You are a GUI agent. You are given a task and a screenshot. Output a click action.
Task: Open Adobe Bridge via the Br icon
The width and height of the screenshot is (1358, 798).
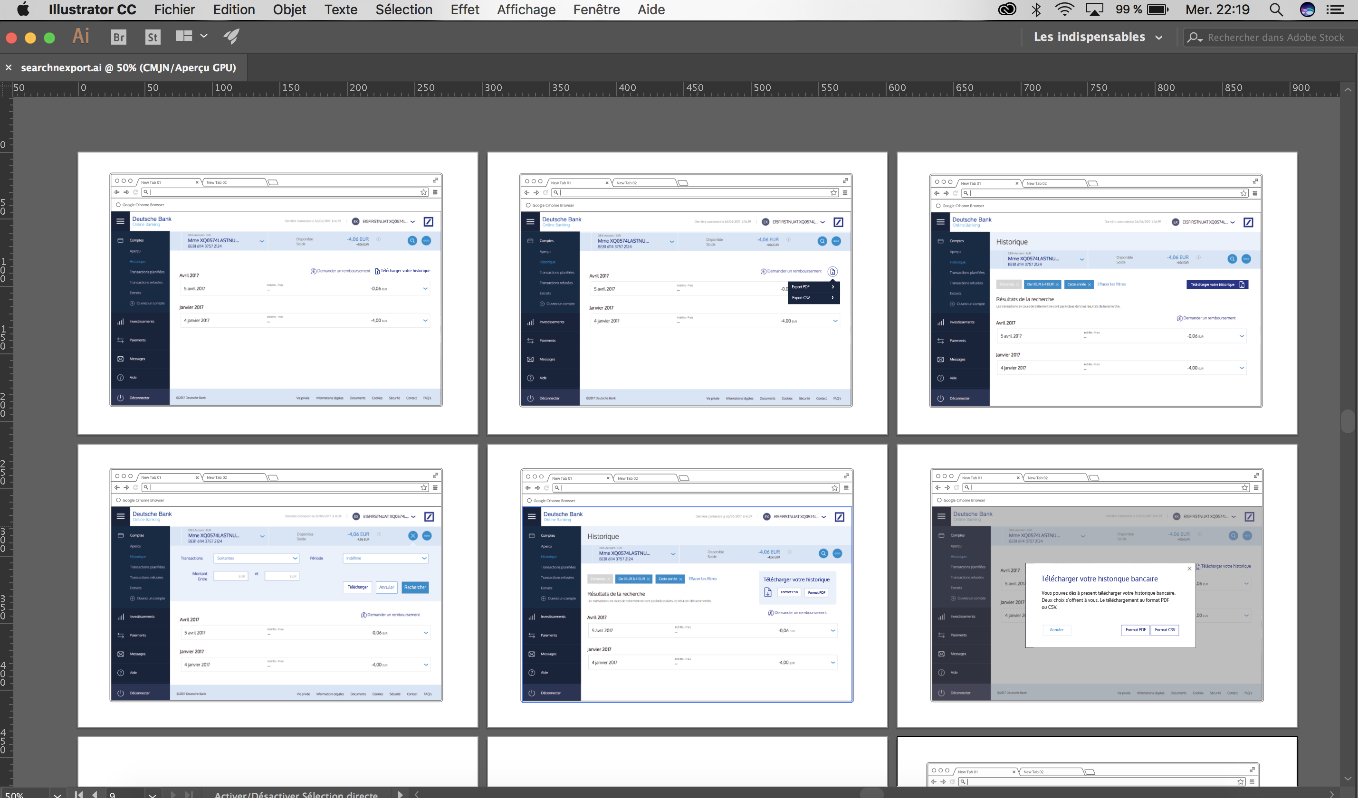click(x=119, y=37)
